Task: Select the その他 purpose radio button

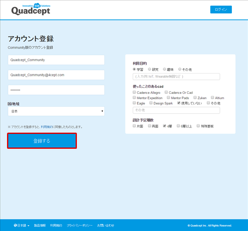Action: click(180, 69)
